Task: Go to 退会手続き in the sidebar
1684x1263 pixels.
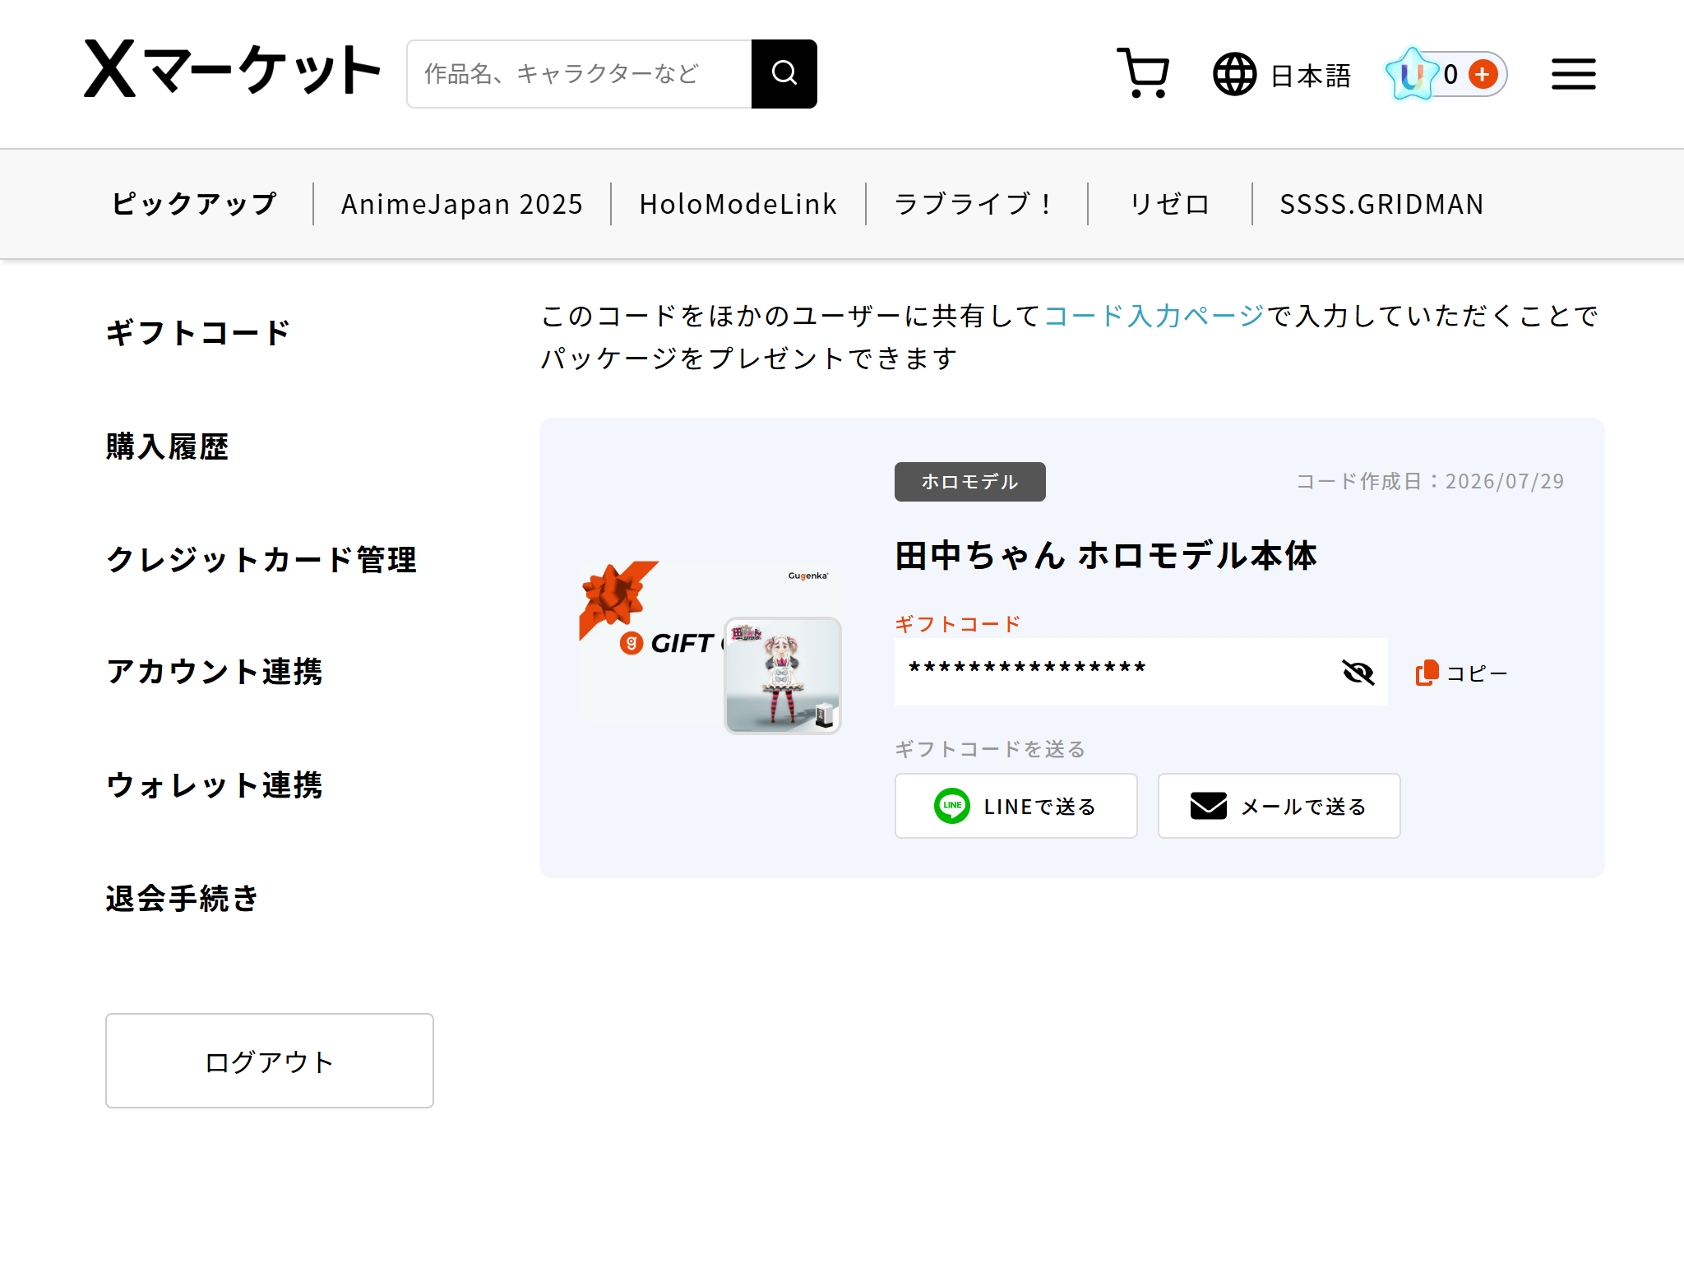Action: click(183, 899)
